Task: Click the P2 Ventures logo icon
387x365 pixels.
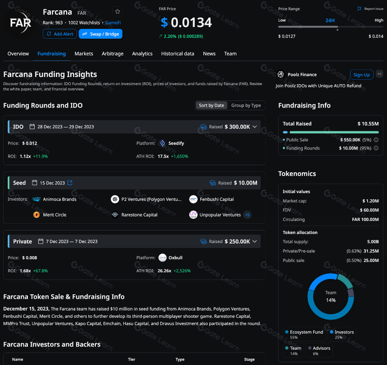Action: click(115, 199)
